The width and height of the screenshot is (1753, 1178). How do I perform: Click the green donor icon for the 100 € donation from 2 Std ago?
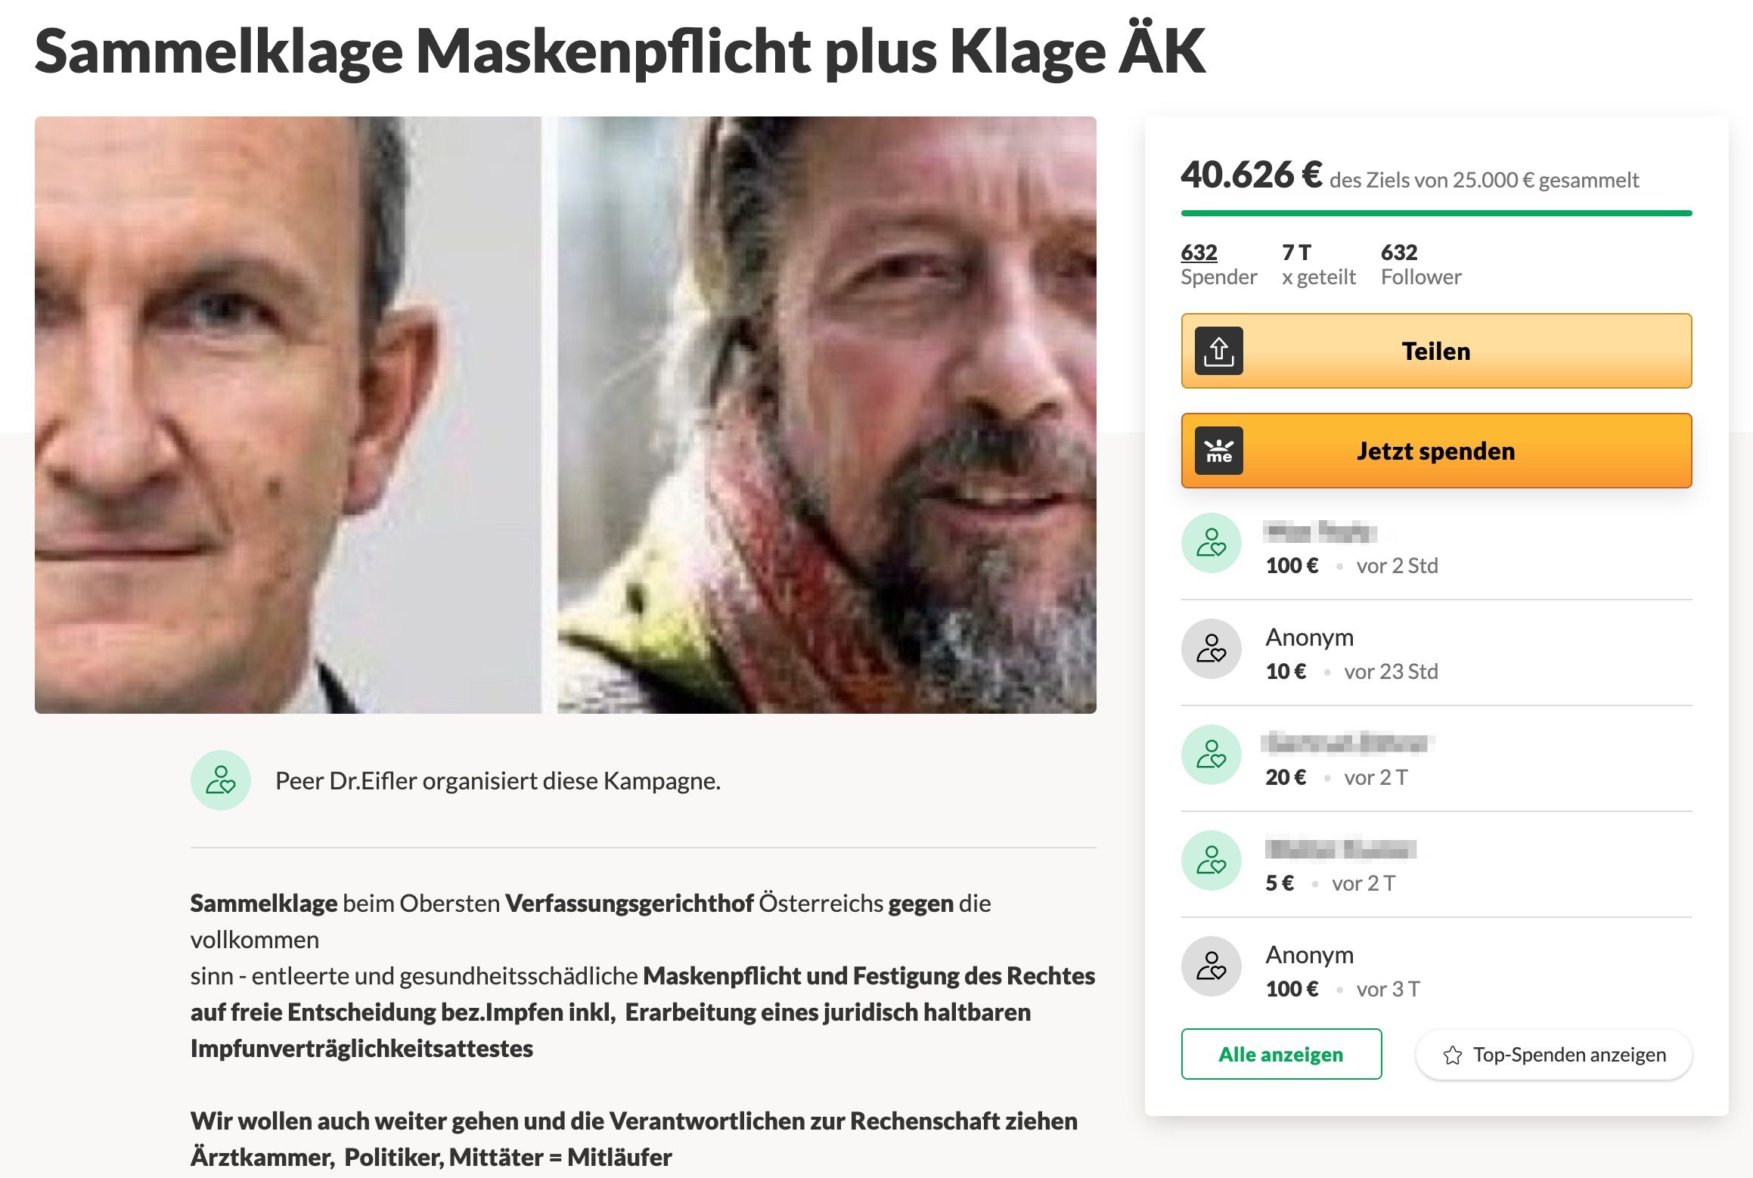click(x=1211, y=543)
